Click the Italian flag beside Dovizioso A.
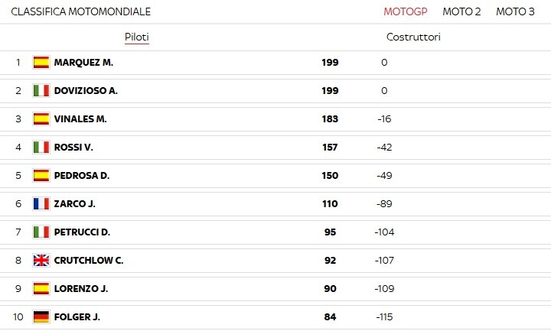 coord(41,90)
